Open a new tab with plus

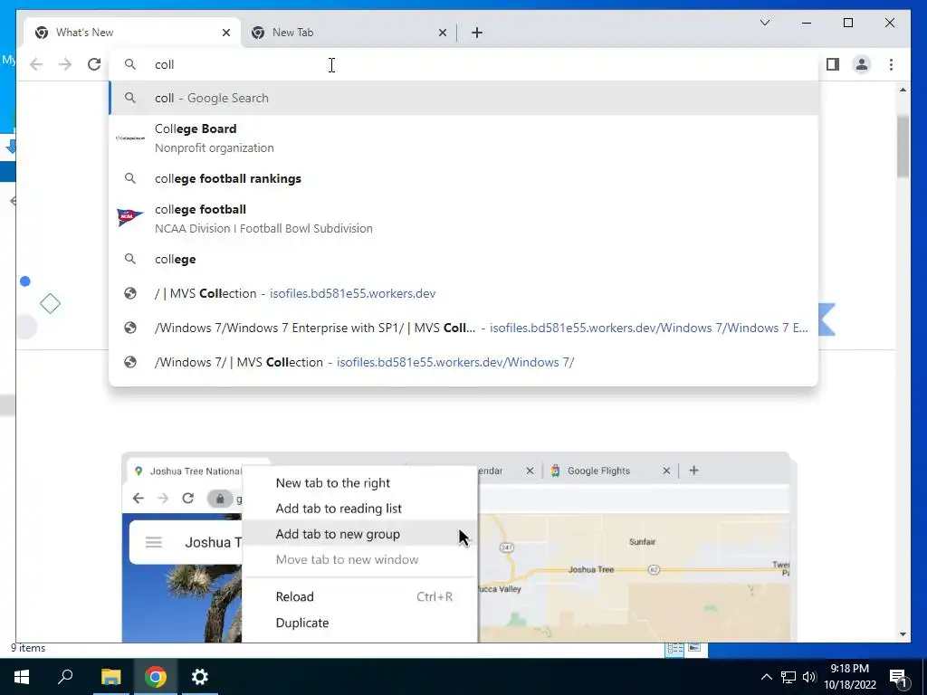pyautogui.click(x=477, y=33)
